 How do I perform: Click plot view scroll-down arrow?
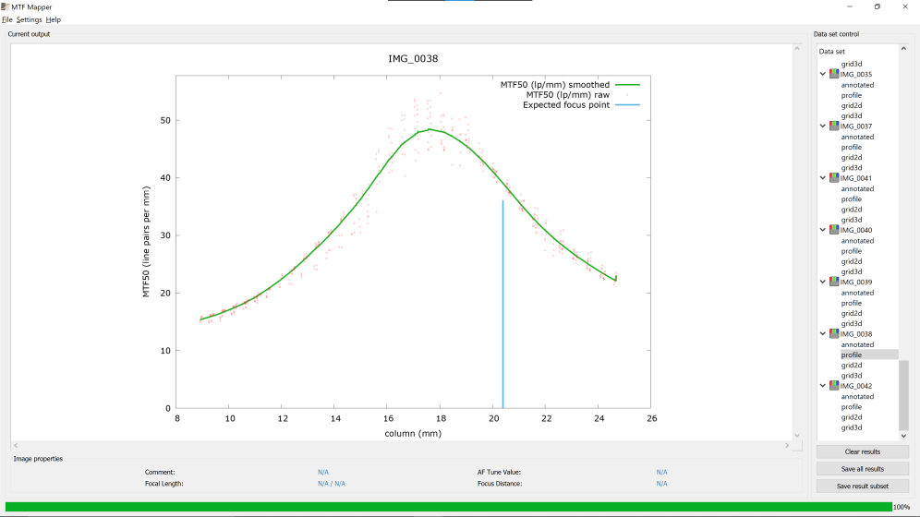[x=797, y=435]
